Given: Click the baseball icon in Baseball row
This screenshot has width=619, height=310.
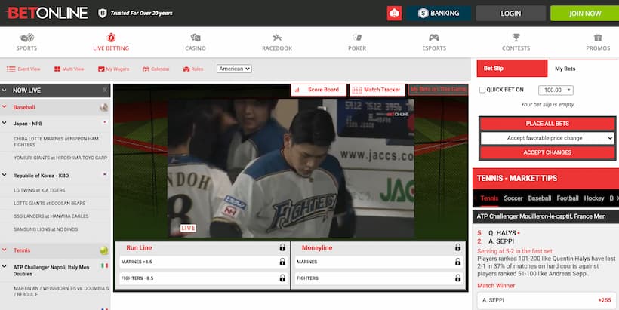Looking at the screenshot, I should (x=104, y=107).
